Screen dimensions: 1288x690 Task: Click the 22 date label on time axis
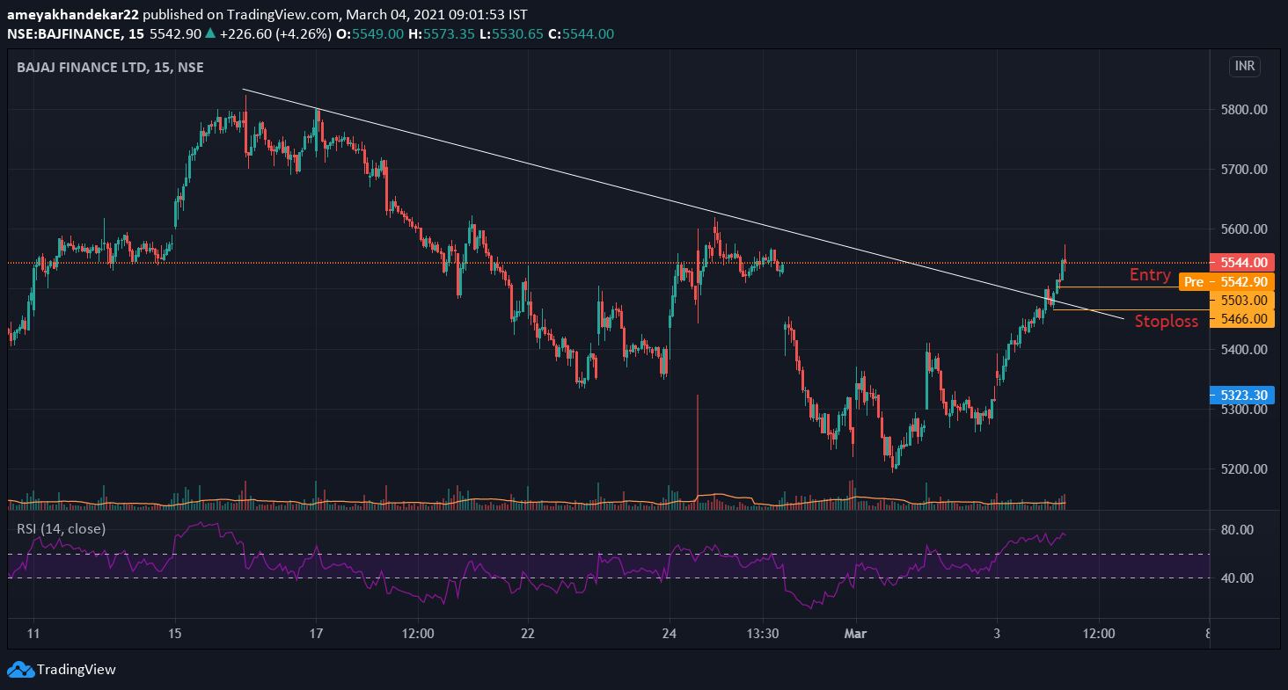click(x=528, y=634)
